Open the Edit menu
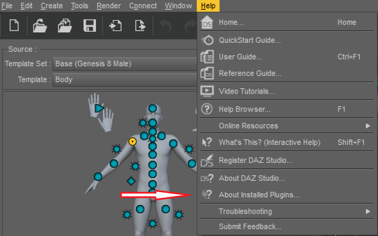The width and height of the screenshot is (378, 236). (27, 6)
